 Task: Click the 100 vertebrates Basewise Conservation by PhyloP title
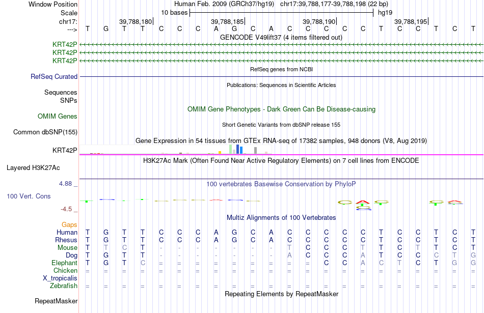281,184
